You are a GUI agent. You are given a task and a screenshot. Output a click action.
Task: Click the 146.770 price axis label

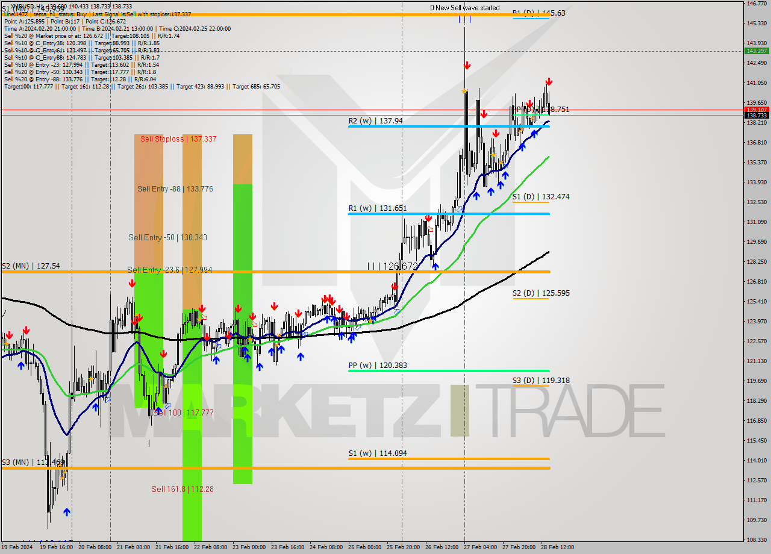click(757, 4)
